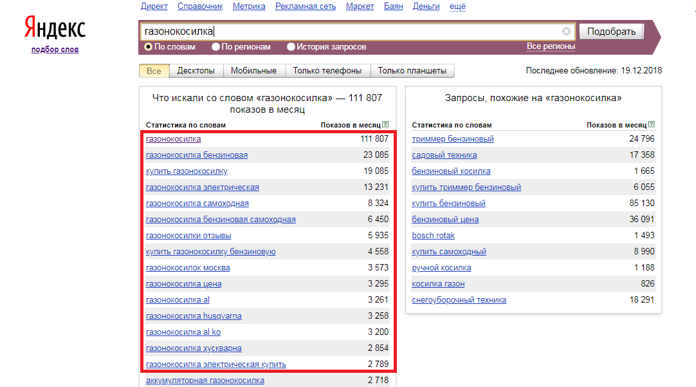The width and height of the screenshot is (696, 387).
Task: Open 'Метрика' in the top navigation
Action: [249, 6]
